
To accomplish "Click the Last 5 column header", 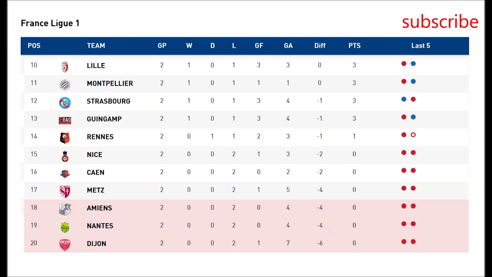I will [x=421, y=46].
